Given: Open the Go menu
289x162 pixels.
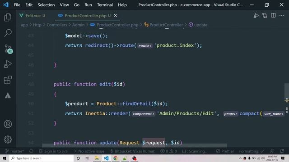Looking at the screenshot, I should (x=77, y=5).
